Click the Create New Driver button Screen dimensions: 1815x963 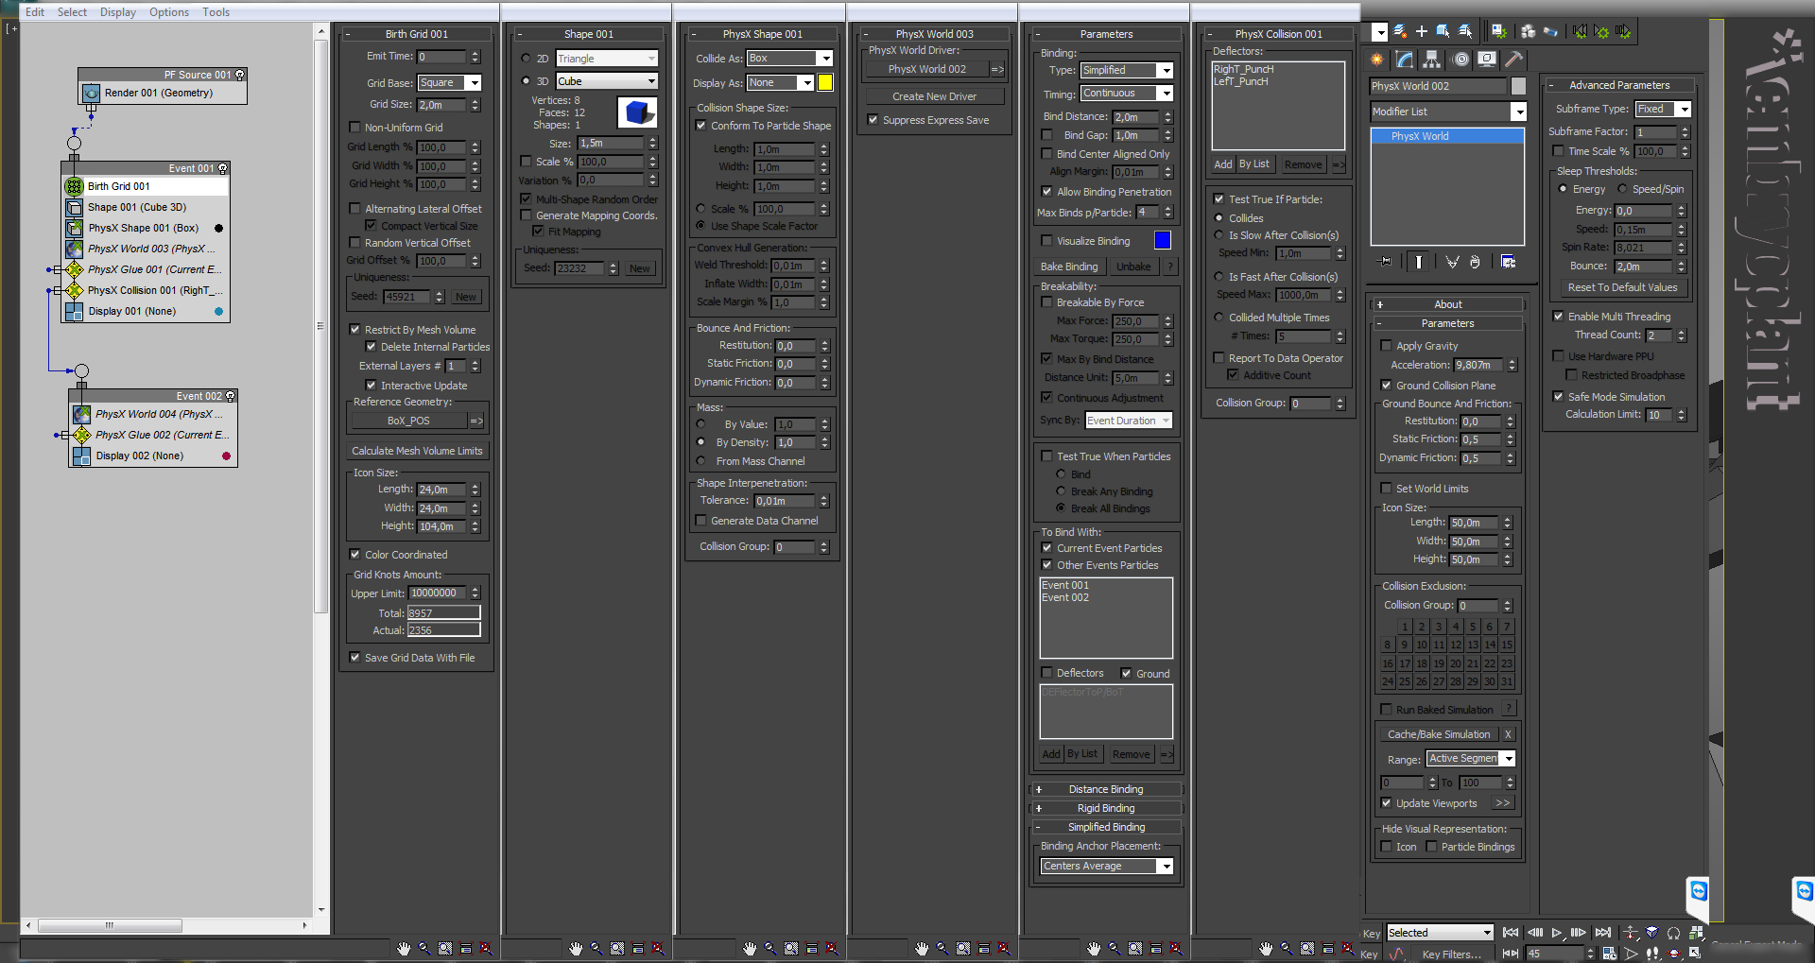click(934, 96)
